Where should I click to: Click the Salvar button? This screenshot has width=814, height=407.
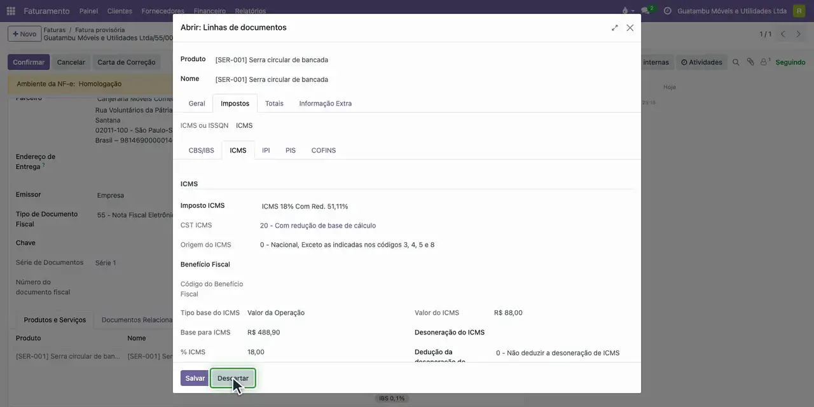(x=195, y=378)
